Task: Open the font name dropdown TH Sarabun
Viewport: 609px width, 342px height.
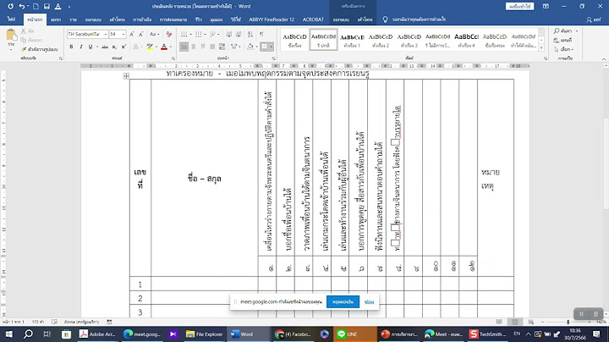Action: tap(105, 34)
